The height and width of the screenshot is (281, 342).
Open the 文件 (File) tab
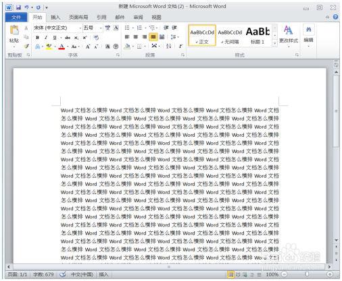pos(16,17)
